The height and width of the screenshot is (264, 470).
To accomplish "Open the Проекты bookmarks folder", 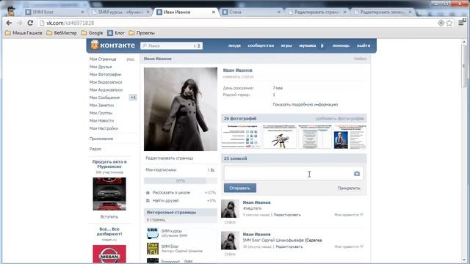I will [x=142, y=33].
